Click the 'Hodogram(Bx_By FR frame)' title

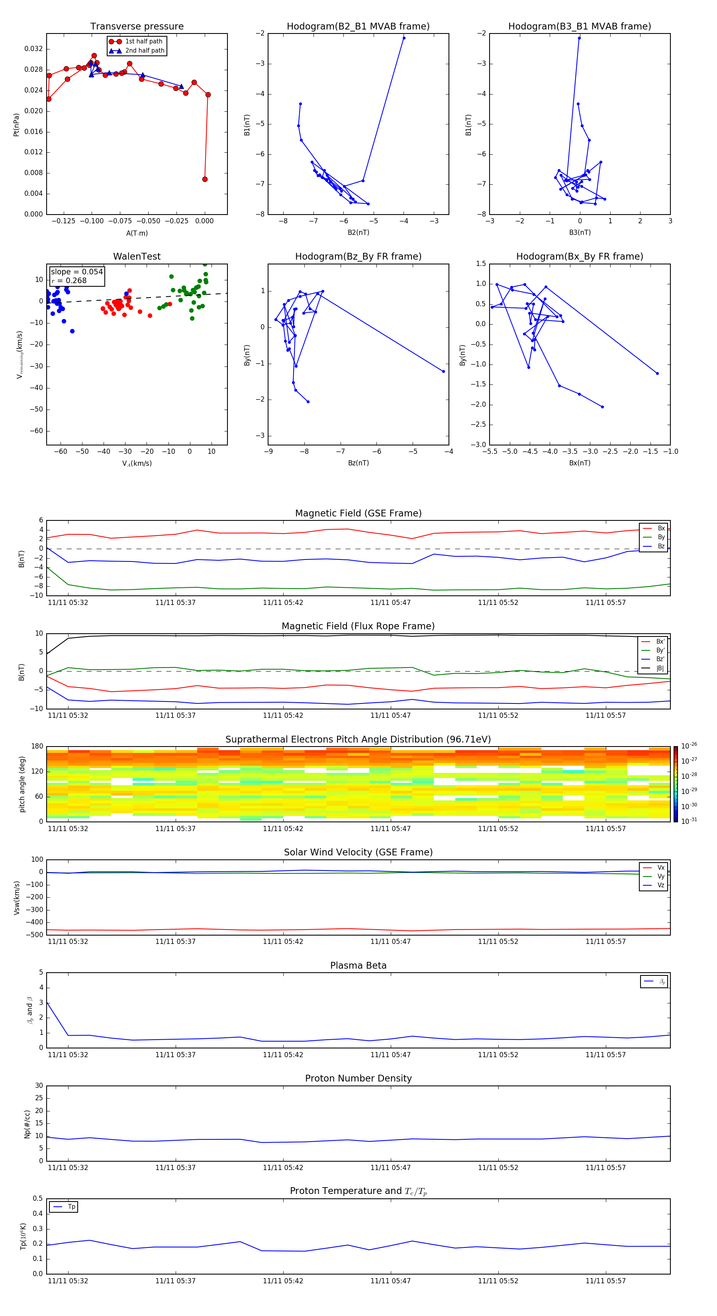(580, 256)
